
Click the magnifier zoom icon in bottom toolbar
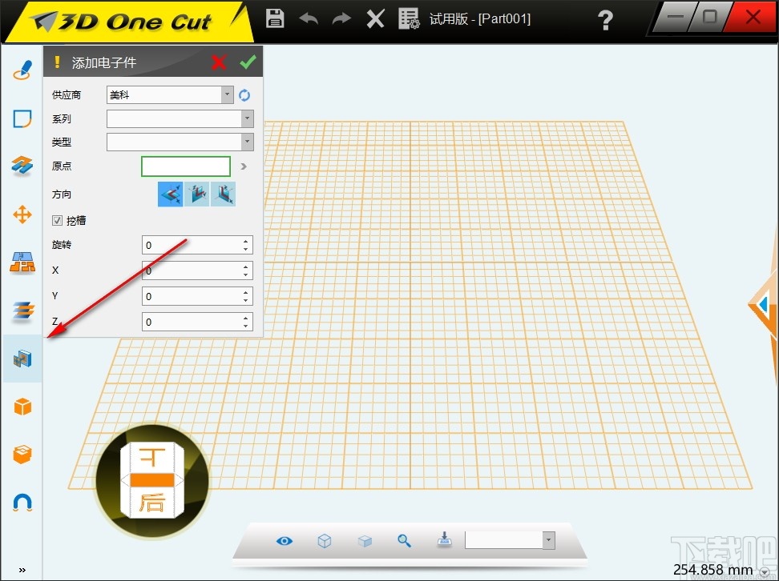coord(405,541)
